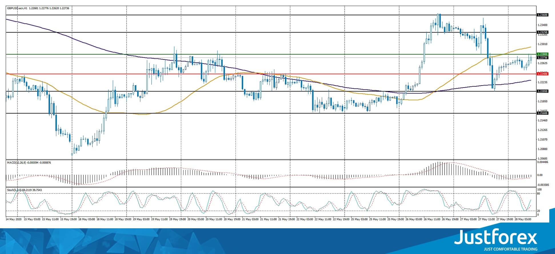Viewport: 555px width, 254px height.
Task: Click the 1.20685 price scale value
Action: click(x=542, y=158)
